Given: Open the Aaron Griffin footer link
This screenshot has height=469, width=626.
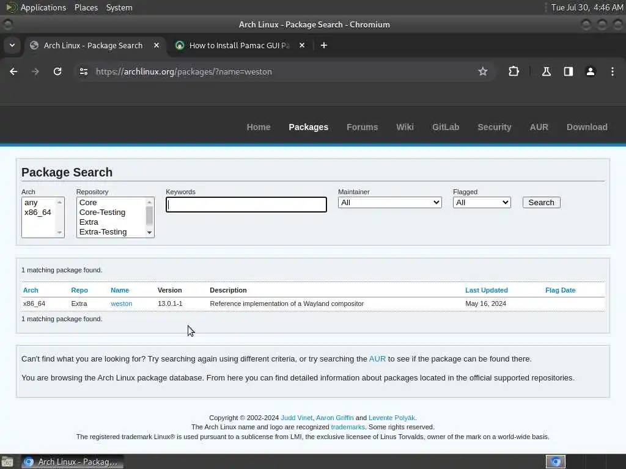Looking at the screenshot, I should (x=334, y=418).
